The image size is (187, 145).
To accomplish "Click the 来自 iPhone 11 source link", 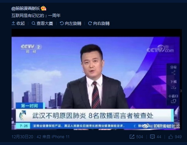I will pos(56,137).
